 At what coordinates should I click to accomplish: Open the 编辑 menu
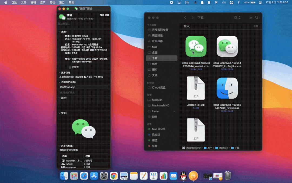click(x=33, y=2)
